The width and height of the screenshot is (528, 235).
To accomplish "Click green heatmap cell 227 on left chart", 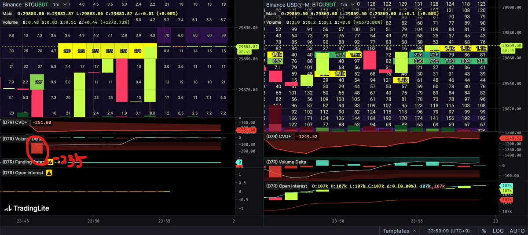I will pyautogui.click(x=37, y=82).
